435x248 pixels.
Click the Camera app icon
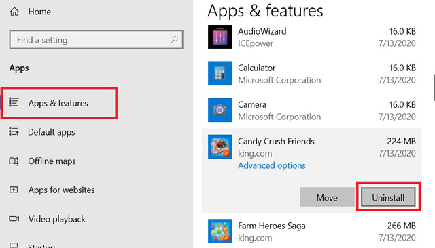[x=220, y=110]
